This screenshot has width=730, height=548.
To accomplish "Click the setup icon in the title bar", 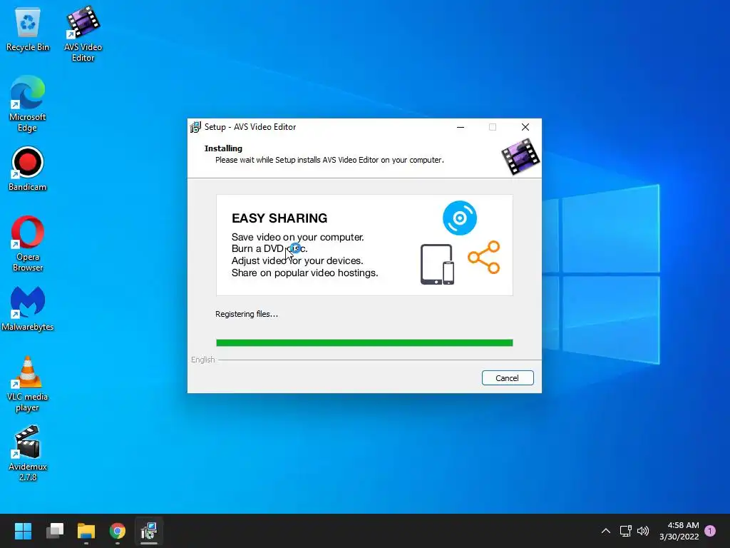I will (x=195, y=127).
